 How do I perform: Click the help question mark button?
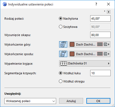tap(96, 4)
